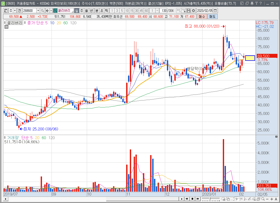Click the chart zoom magnifier icon at bottom
The height and width of the screenshot is (203, 280).
click(x=263, y=199)
